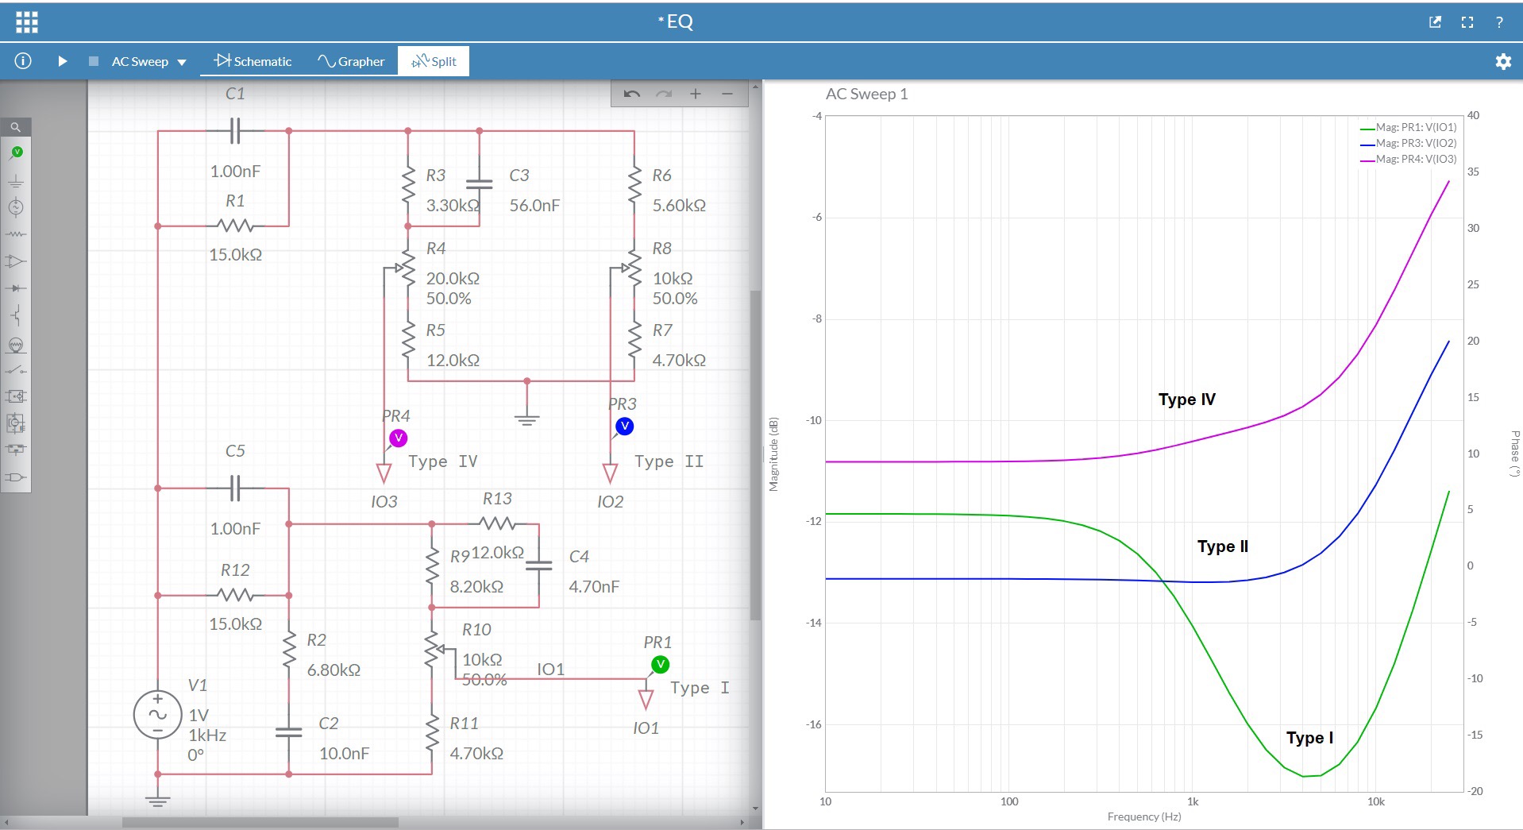Open the apps grid menu
The height and width of the screenshot is (830, 1523).
26,22
